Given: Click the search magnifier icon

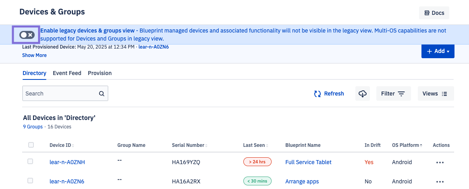Looking at the screenshot, I should point(102,93).
